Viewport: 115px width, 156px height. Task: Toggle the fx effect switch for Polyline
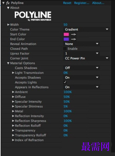click(8, 3)
